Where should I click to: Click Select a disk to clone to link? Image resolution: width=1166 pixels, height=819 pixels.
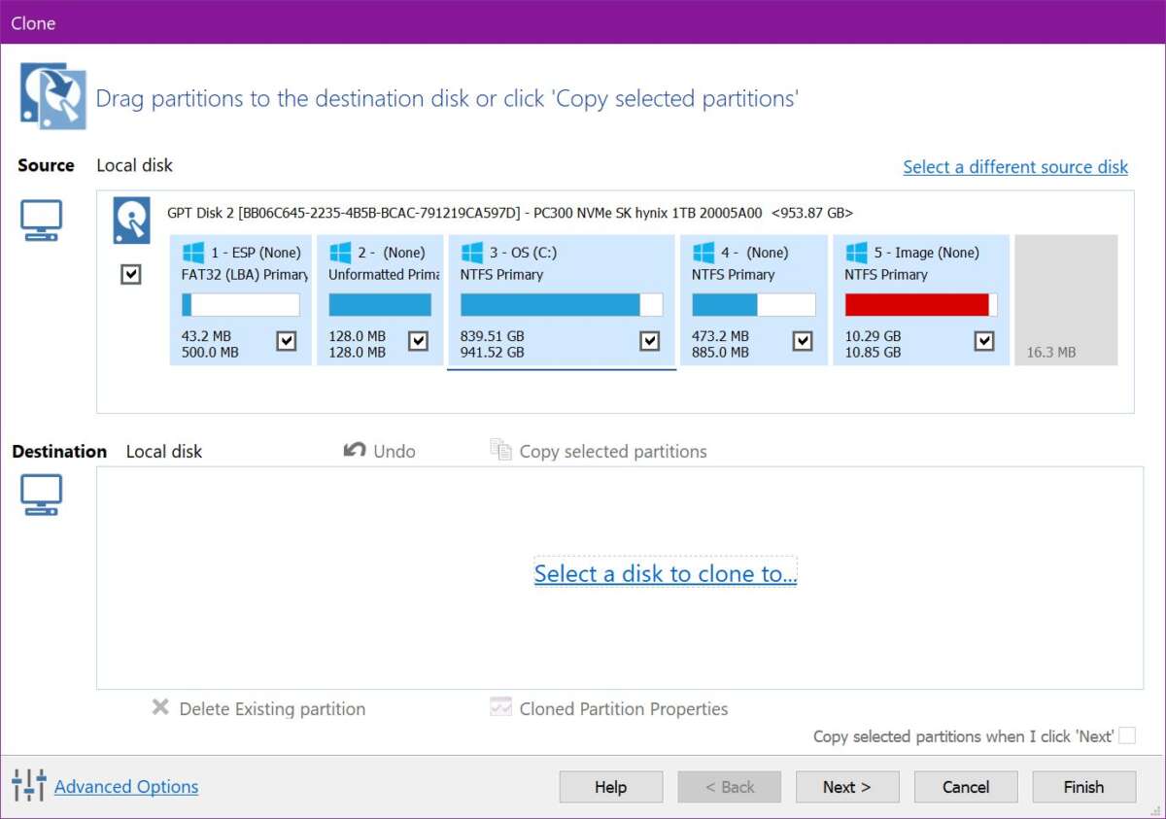(x=666, y=574)
